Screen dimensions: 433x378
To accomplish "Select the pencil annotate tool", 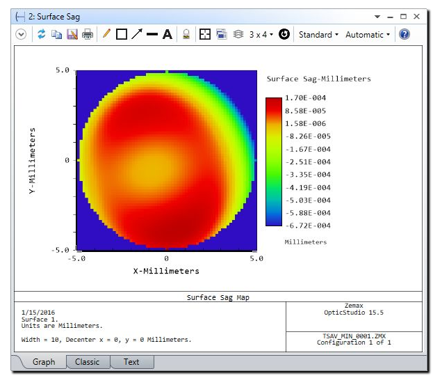I will 106,34.
